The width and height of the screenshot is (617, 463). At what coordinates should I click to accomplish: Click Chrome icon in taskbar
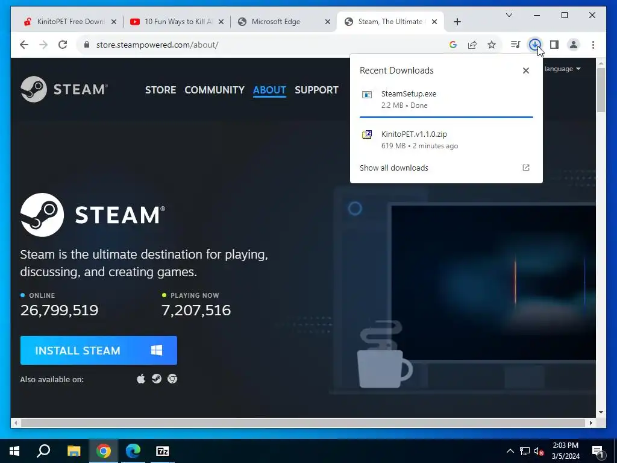click(x=104, y=451)
